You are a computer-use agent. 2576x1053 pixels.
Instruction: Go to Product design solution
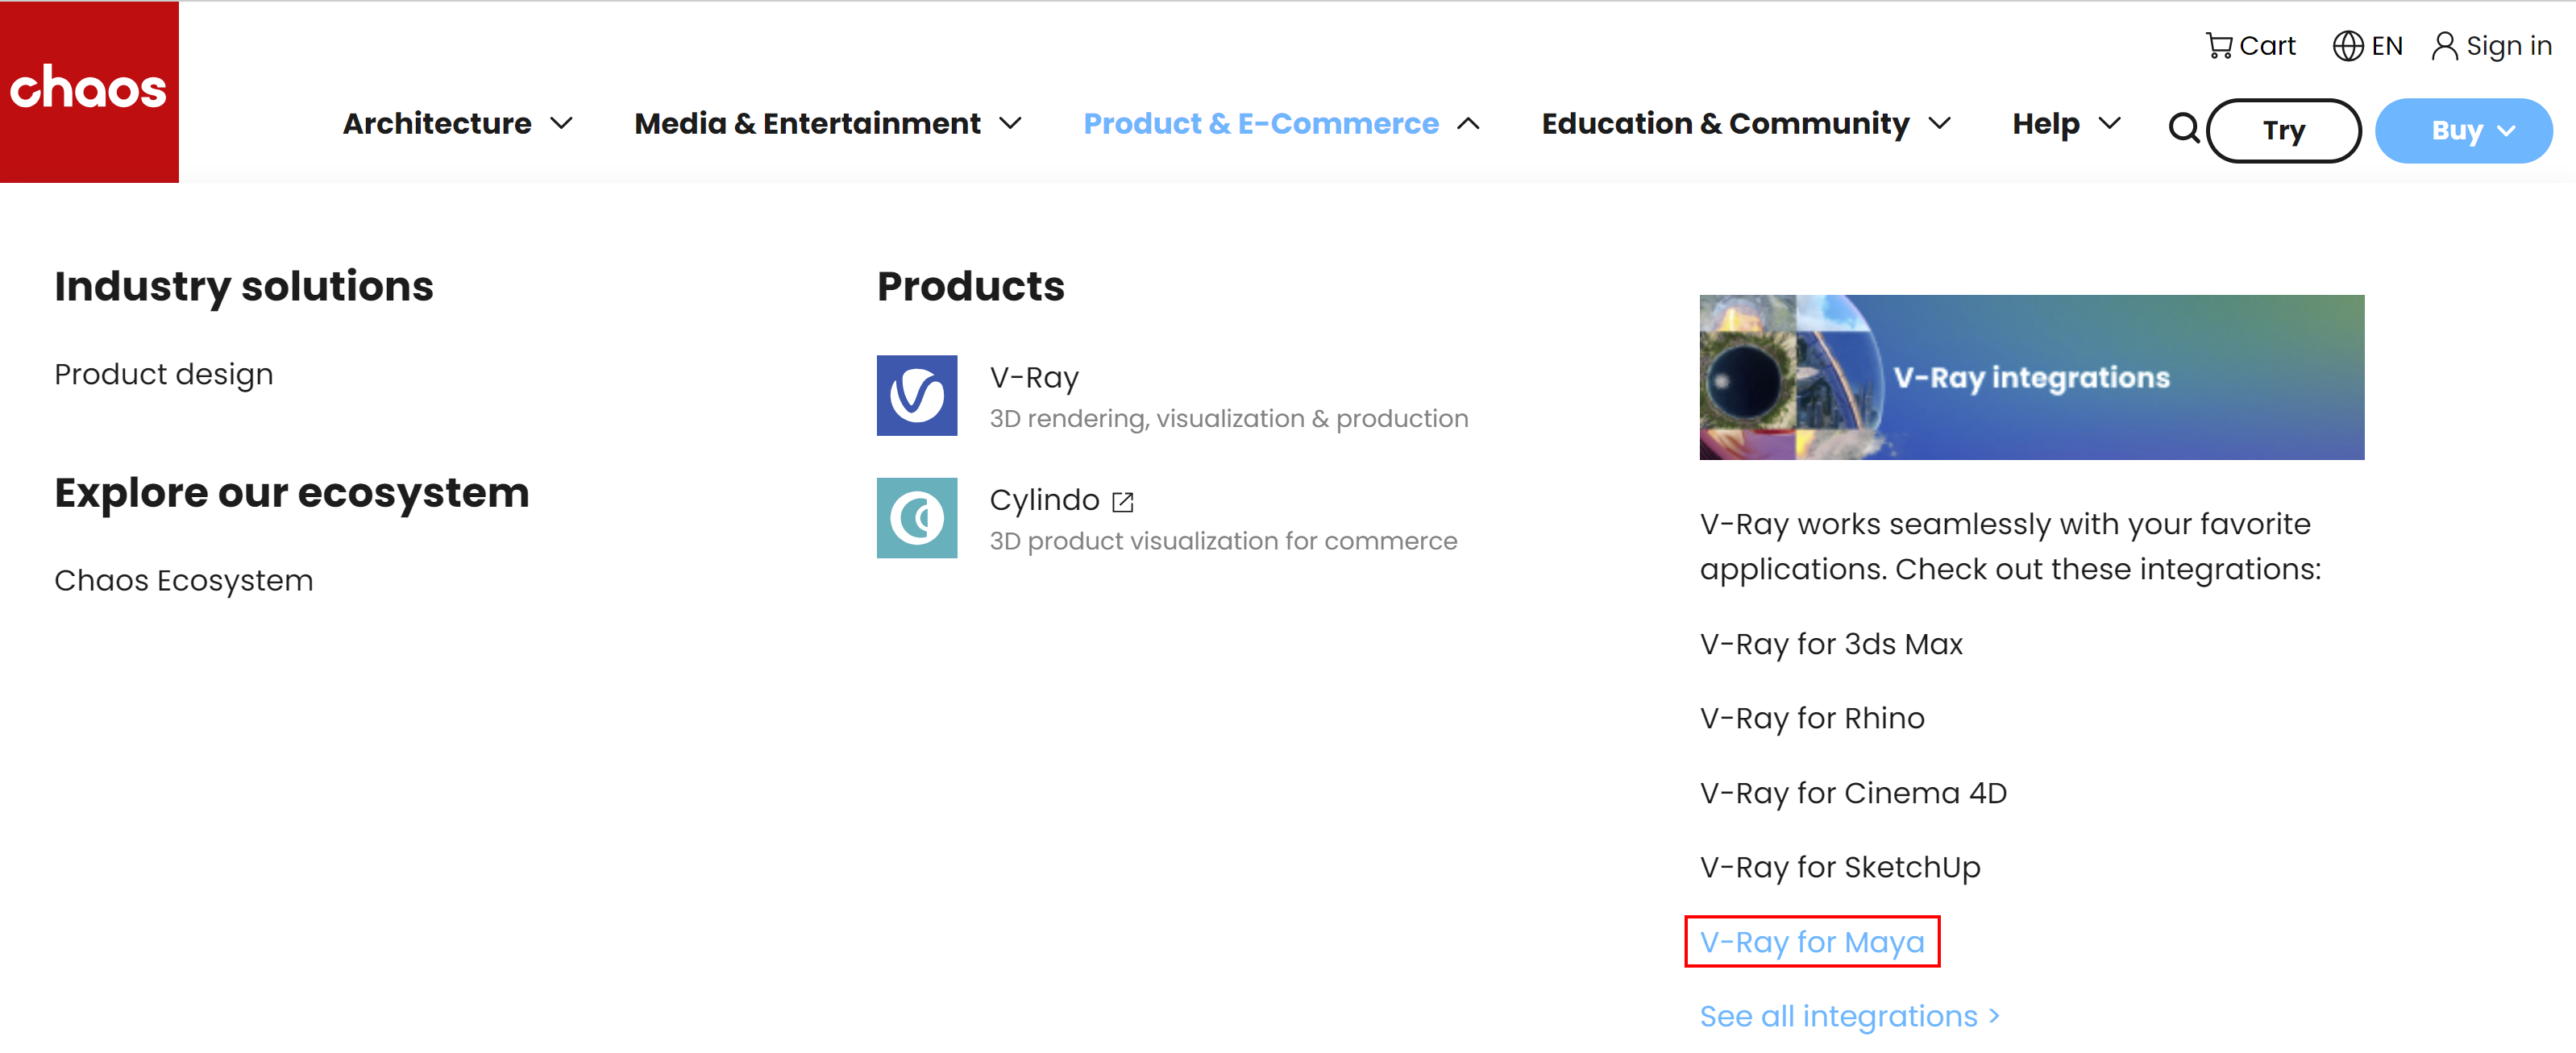coord(163,374)
